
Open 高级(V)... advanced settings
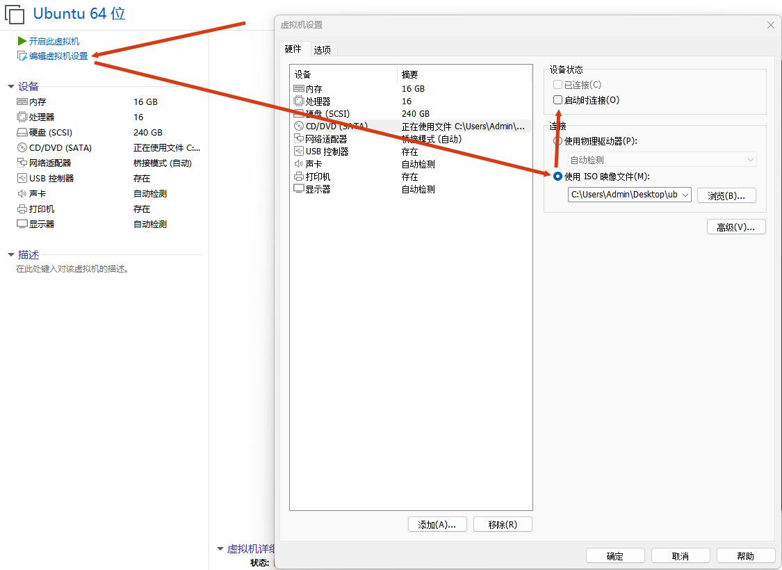(x=735, y=227)
